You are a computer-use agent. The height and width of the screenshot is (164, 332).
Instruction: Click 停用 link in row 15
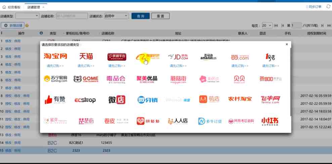[17, 151]
